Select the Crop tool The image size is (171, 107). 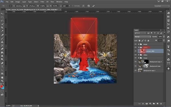tap(2, 28)
